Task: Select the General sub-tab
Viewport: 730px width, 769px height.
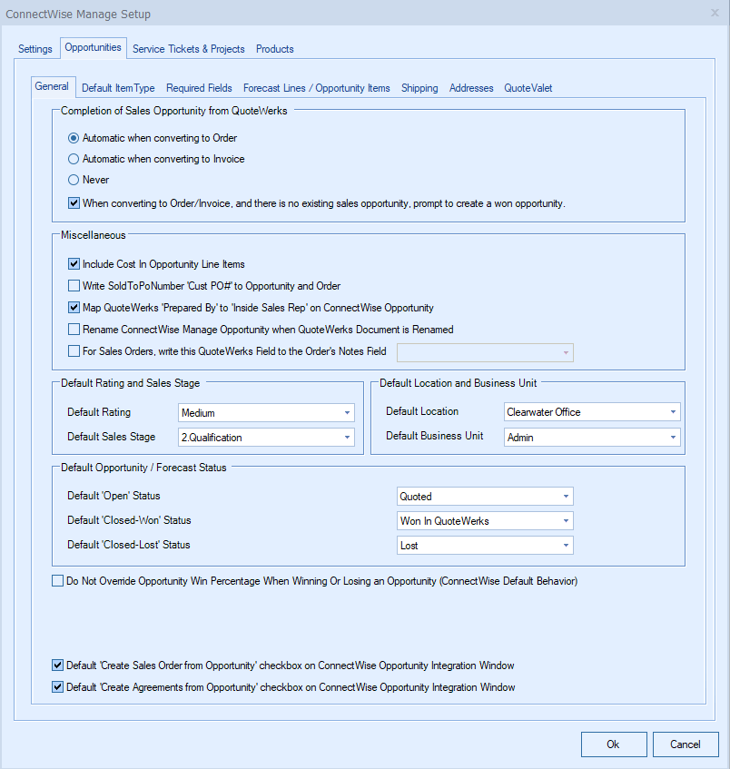Action: pos(52,86)
